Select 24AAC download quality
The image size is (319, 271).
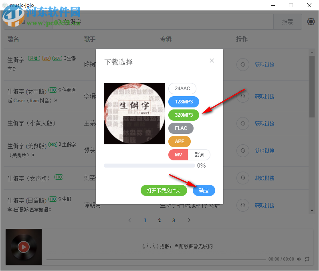[x=182, y=89]
